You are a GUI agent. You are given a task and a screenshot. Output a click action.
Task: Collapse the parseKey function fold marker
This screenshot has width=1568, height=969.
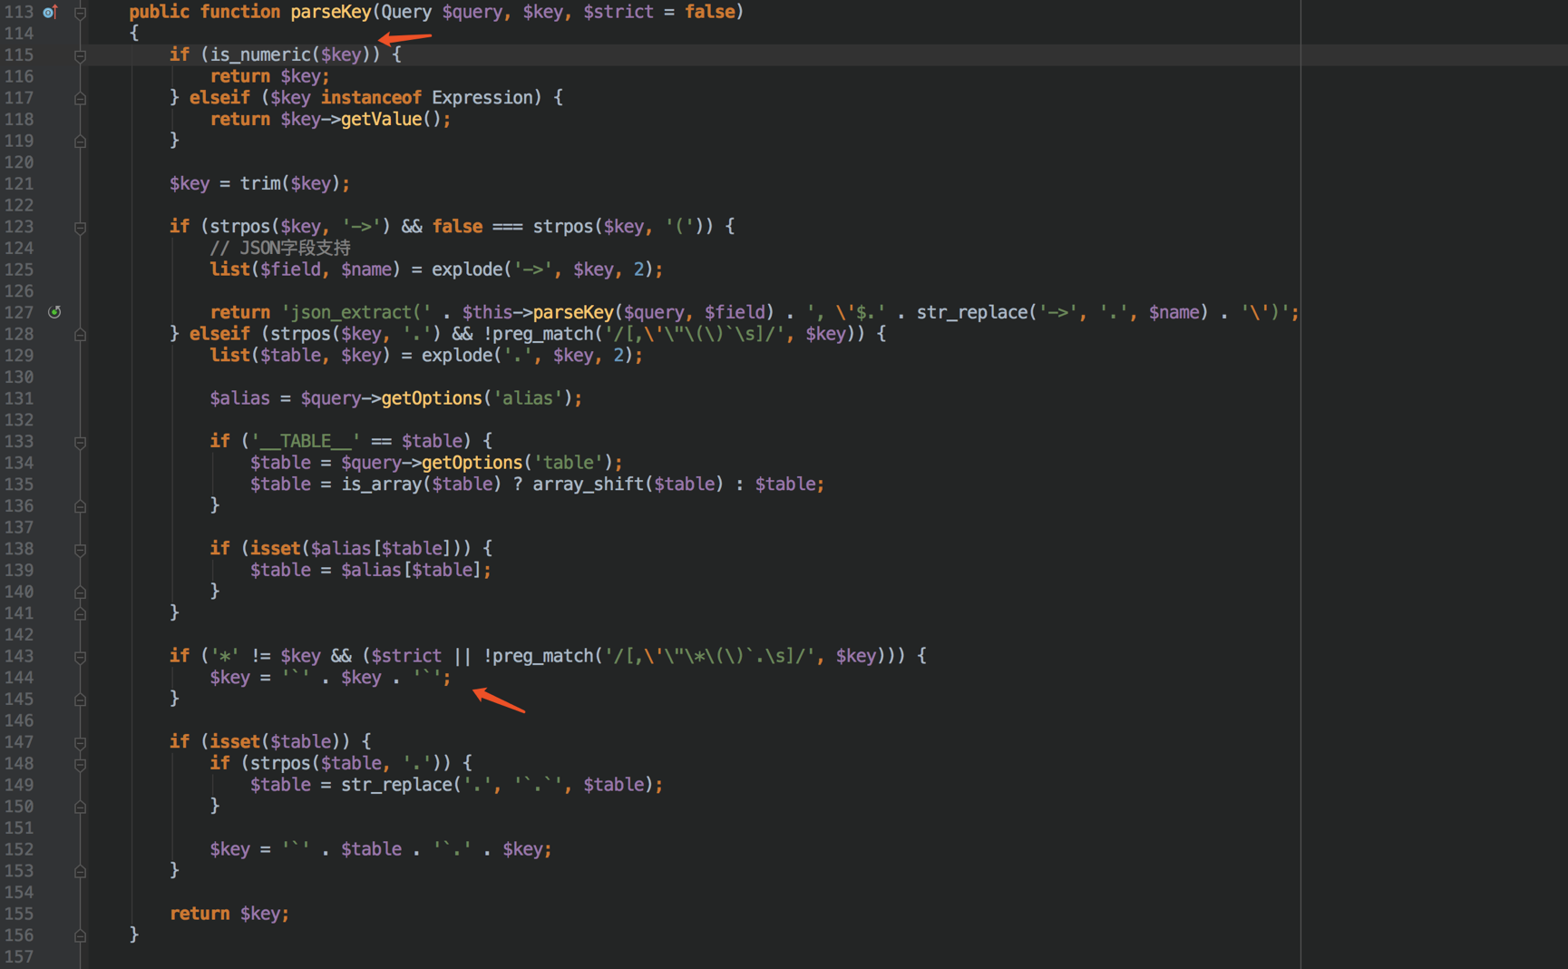pyautogui.click(x=80, y=13)
